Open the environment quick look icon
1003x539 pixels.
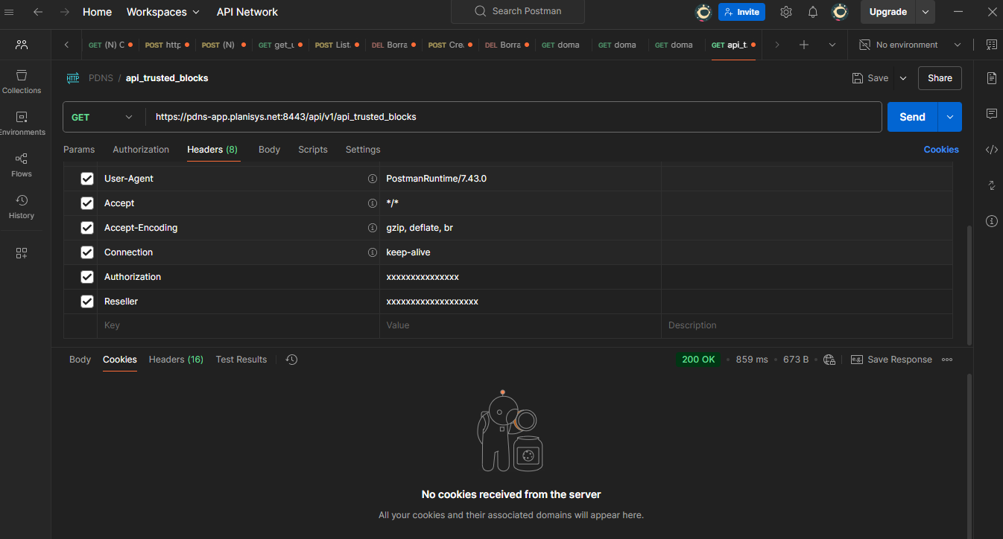point(991,45)
